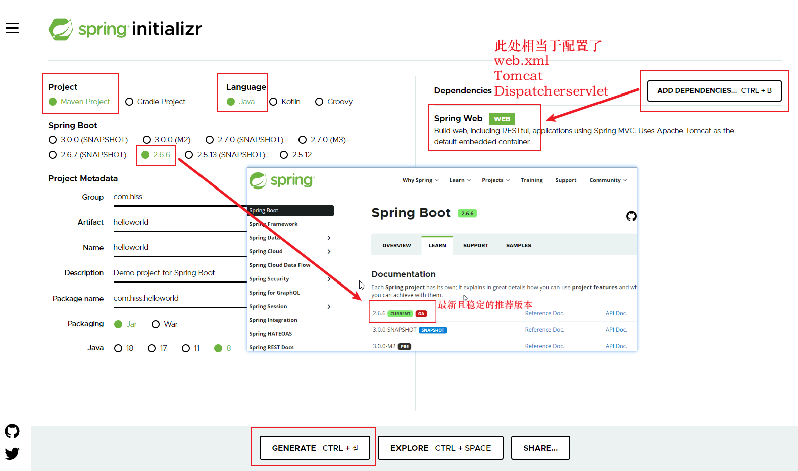Edit the Description field
Viewport: 798px width, 471px height.
[x=180, y=273]
